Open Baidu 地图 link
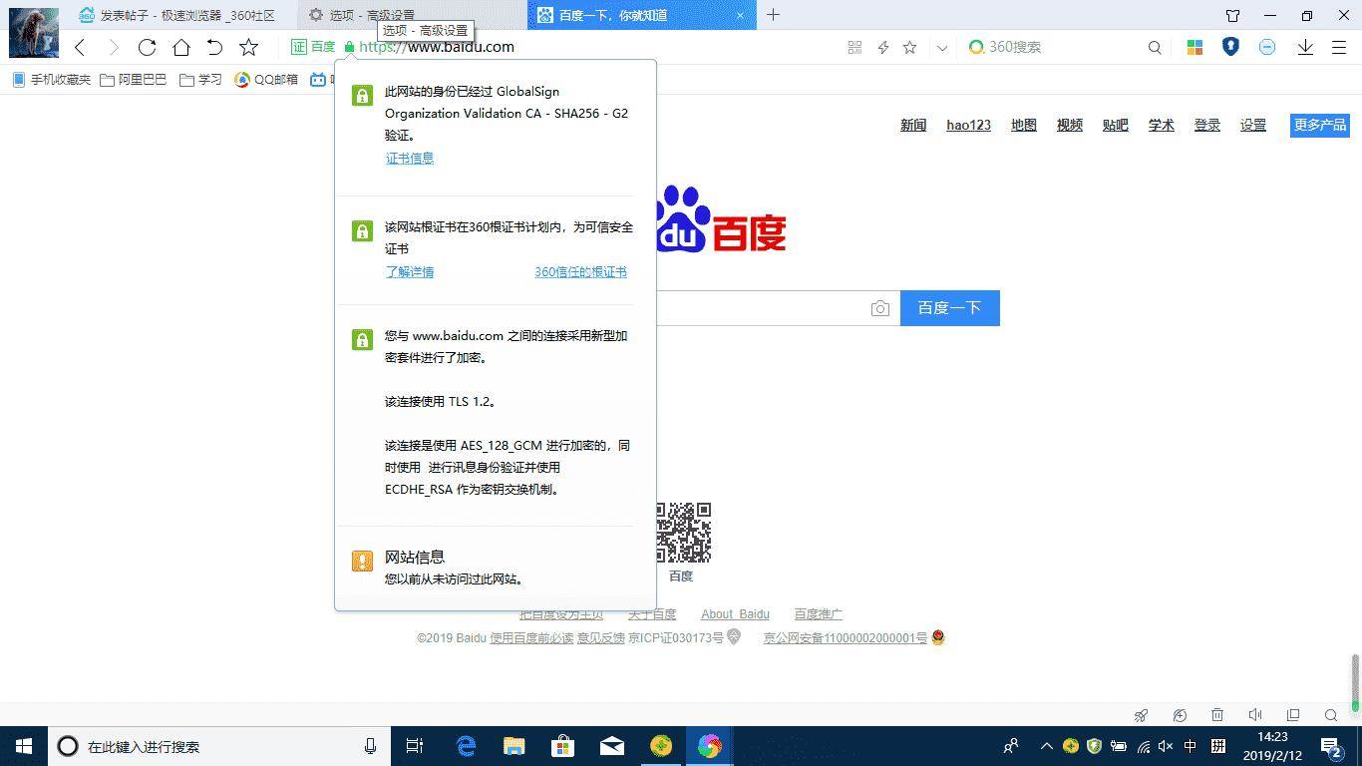 click(x=1024, y=125)
